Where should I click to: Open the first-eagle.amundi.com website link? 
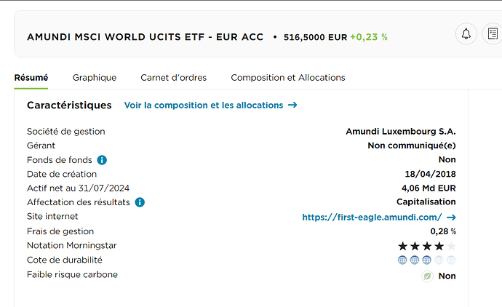click(x=372, y=218)
